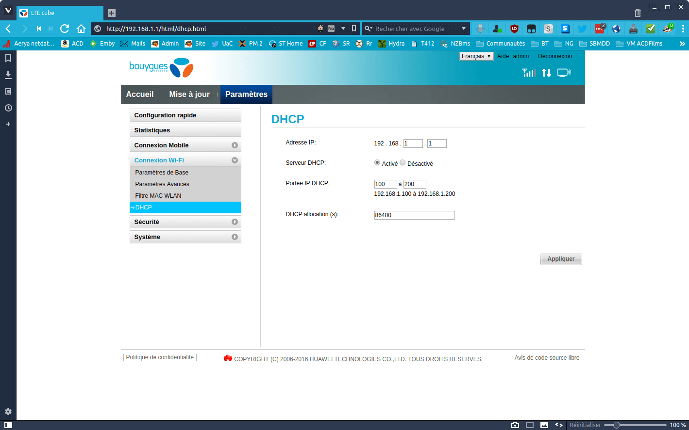Click the DHCP allocation input field
Screen dimensions: 689x430
pos(414,215)
